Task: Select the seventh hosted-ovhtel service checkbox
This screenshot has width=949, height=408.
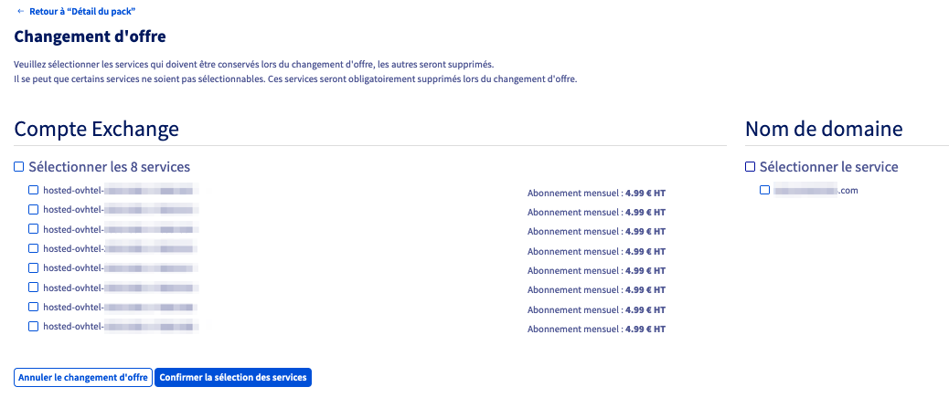Action: click(x=34, y=307)
